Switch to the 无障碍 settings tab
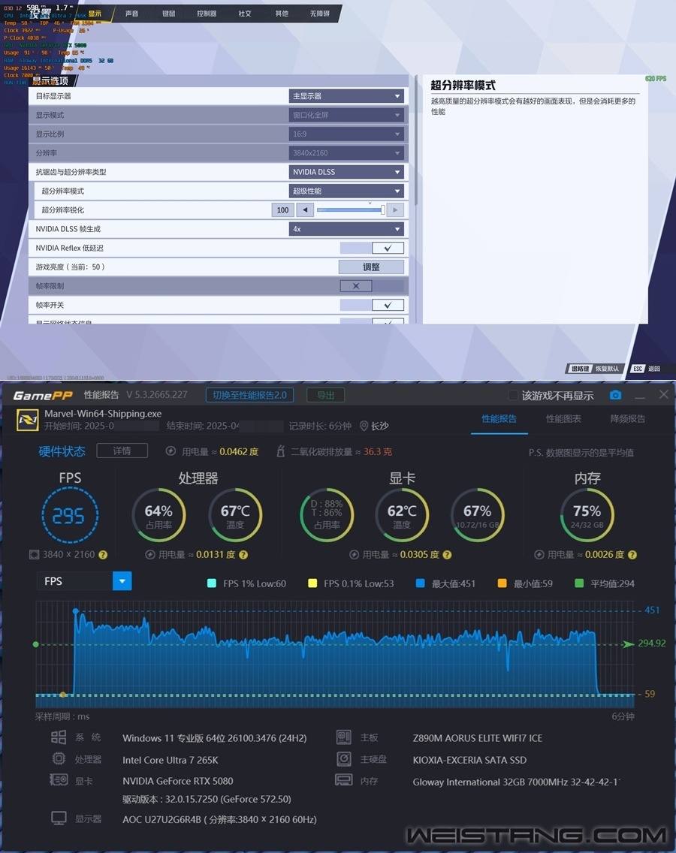Image resolution: width=676 pixels, height=853 pixels. tap(320, 14)
